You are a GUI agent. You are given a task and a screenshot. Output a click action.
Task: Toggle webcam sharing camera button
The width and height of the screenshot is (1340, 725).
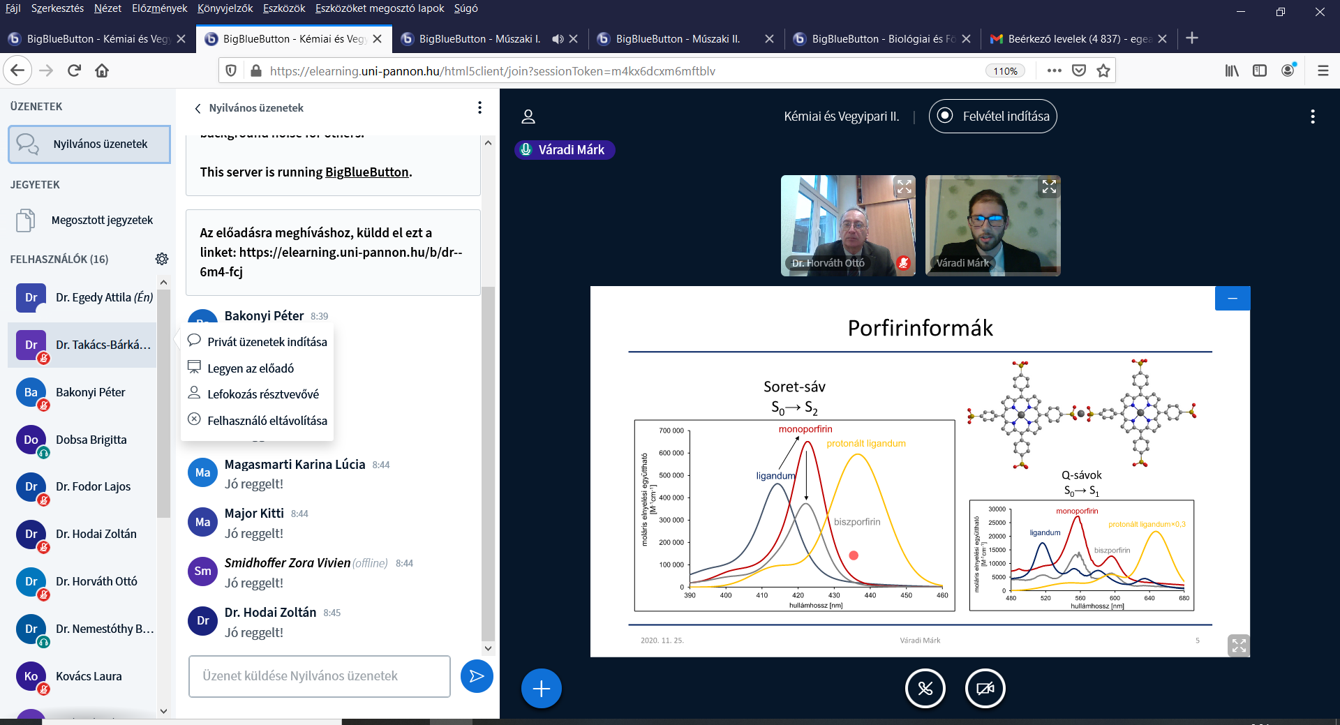pyautogui.click(x=985, y=689)
